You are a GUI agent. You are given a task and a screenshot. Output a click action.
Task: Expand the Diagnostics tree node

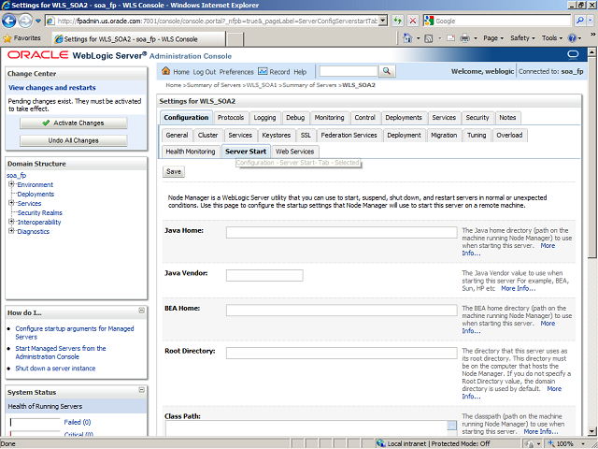(10, 231)
